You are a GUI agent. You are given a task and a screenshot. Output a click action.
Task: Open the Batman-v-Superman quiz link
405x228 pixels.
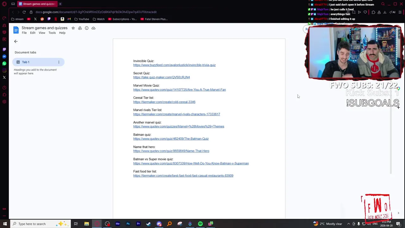click(x=191, y=163)
